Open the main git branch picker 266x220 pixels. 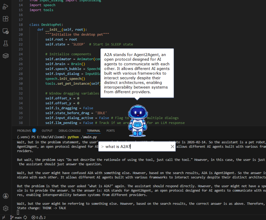16,217
